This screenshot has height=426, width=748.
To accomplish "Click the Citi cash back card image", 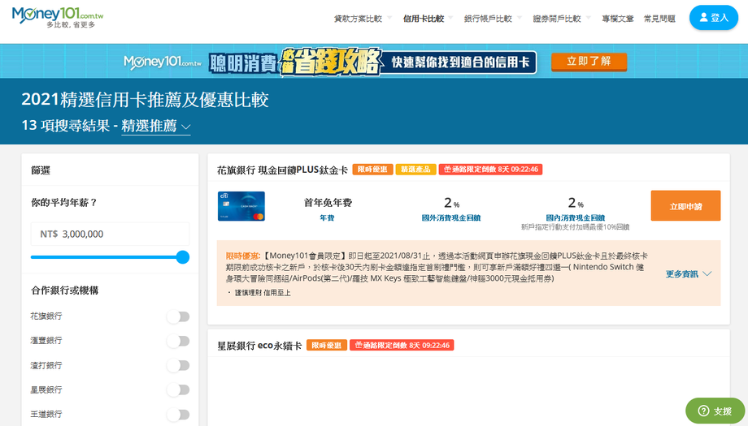I will 241,206.
